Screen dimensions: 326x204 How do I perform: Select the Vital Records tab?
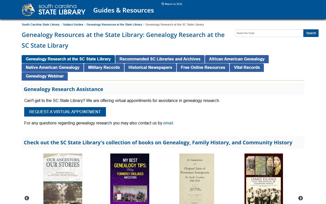(x=247, y=68)
